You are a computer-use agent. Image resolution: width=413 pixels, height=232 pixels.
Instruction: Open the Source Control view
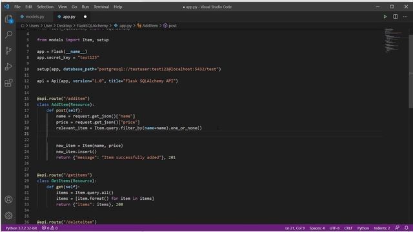point(8,50)
